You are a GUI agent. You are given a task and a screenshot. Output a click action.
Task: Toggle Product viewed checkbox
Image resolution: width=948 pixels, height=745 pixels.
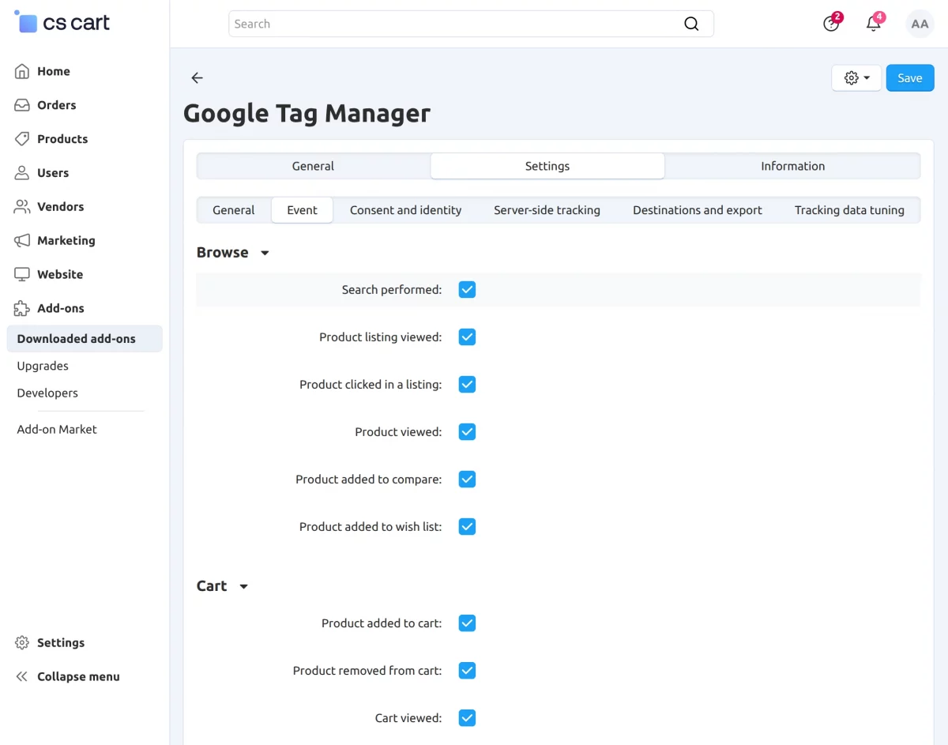(467, 432)
